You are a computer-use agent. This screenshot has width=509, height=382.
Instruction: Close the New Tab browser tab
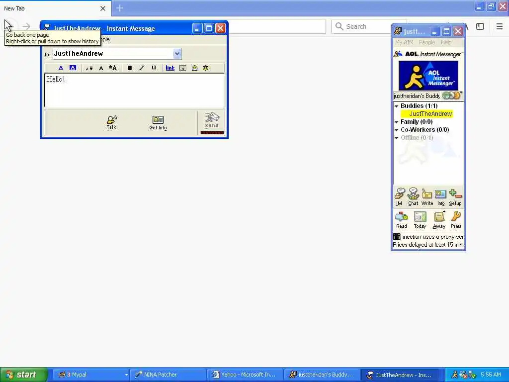(102, 8)
